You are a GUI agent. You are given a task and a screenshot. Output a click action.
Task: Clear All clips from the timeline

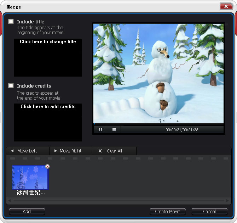point(115,151)
